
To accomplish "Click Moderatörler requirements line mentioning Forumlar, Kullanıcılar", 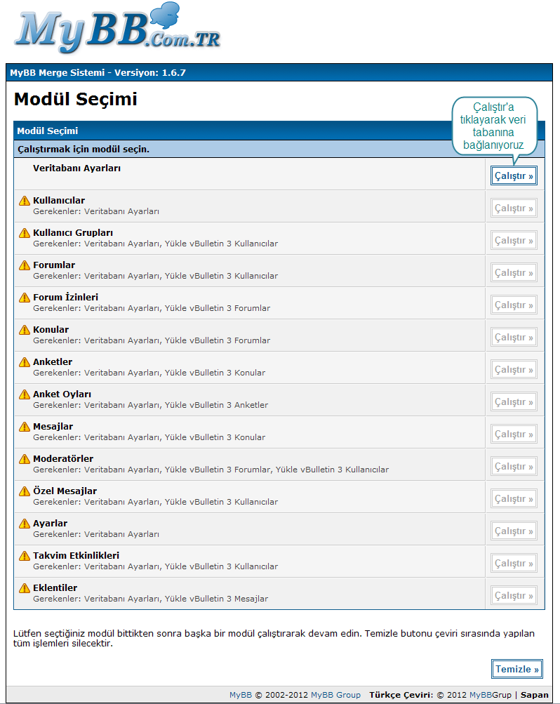I will 211,470.
